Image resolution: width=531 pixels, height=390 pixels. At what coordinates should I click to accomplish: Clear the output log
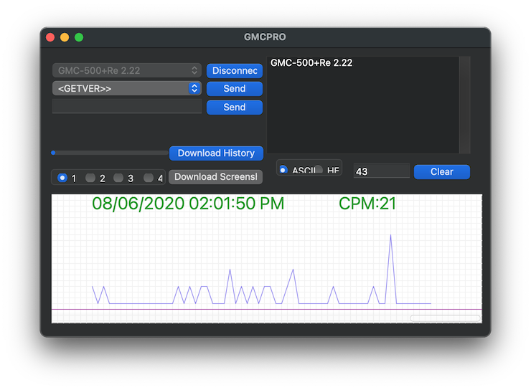(441, 172)
